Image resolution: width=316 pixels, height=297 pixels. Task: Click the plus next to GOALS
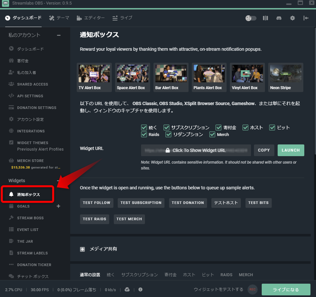coord(58,206)
